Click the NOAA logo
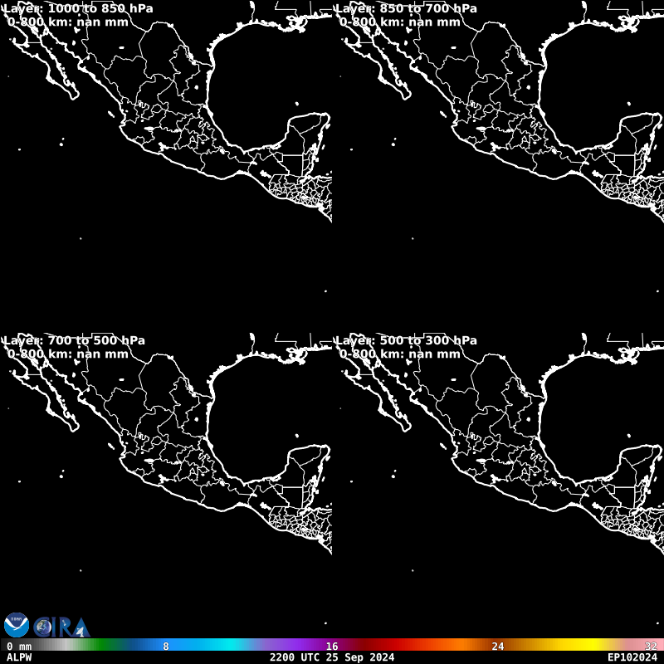The width and height of the screenshot is (664, 664). (x=16, y=625)
